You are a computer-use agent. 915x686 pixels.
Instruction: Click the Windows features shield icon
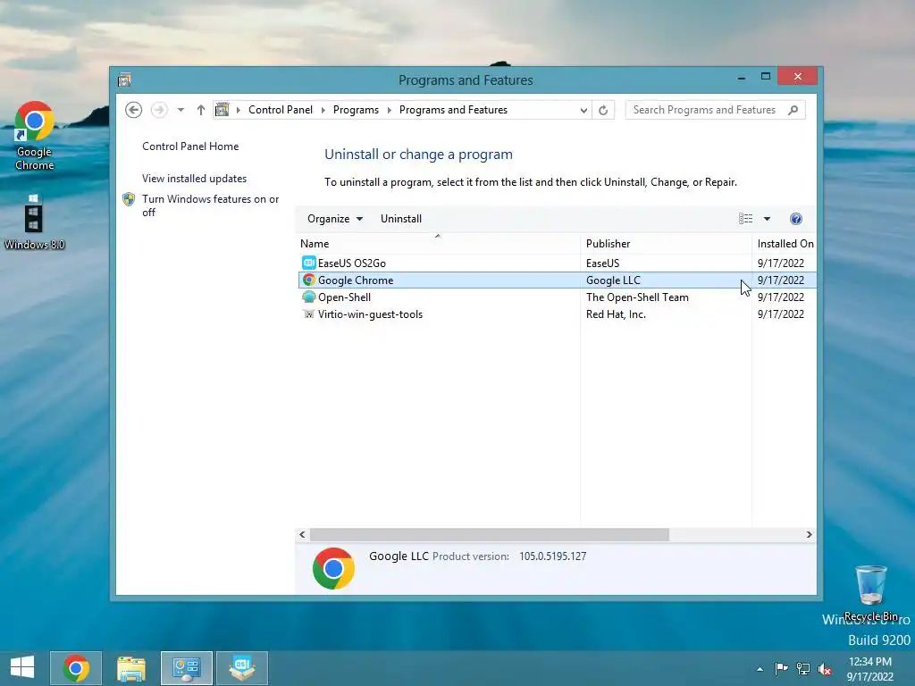pos(129,199)
